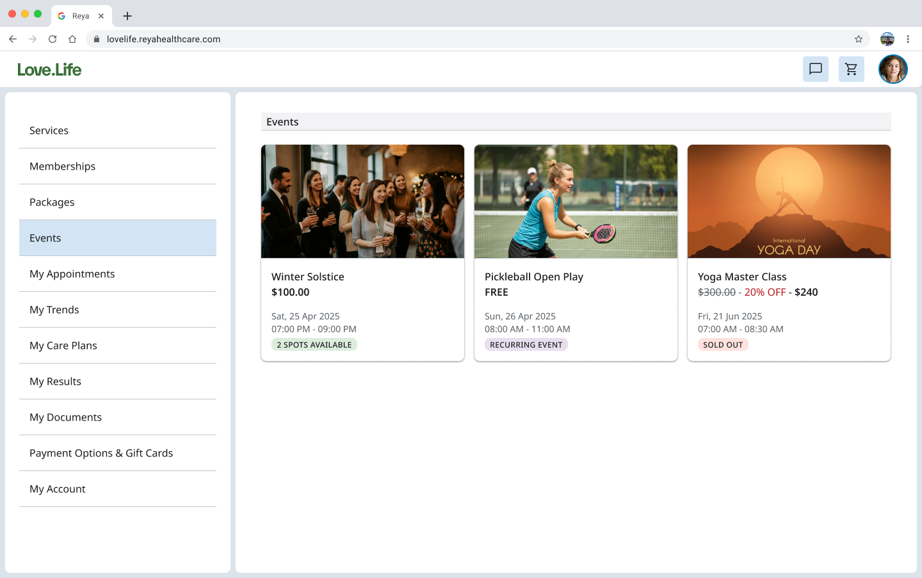Image resolution: width=922 pixels, height=578 pixels.
Task: Open a new browser tab
Action: [127, 16]
